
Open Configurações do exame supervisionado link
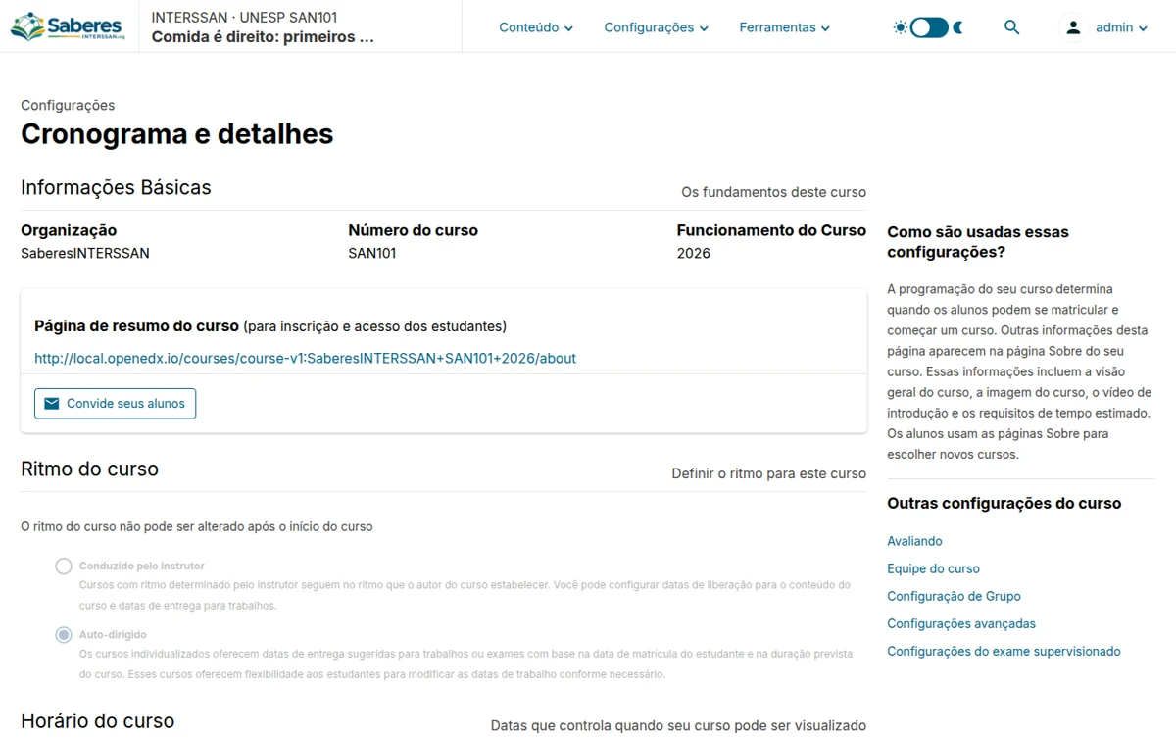(x=1004, y=651)
